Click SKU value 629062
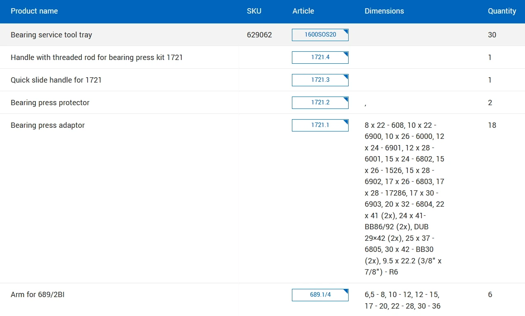The width and height of the screenshot is (525, 316). (x=259, y=35)
